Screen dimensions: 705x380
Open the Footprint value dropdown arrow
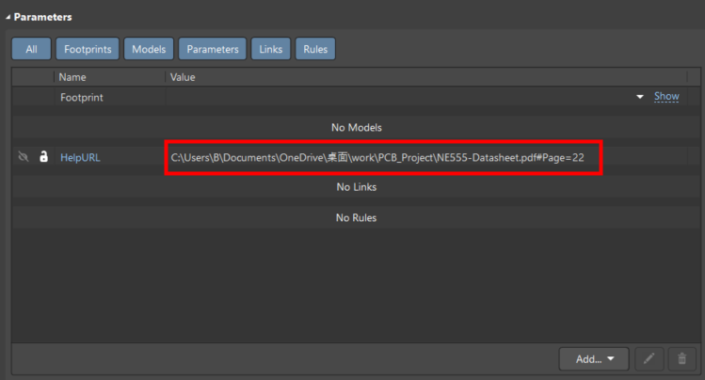[640, 97]
